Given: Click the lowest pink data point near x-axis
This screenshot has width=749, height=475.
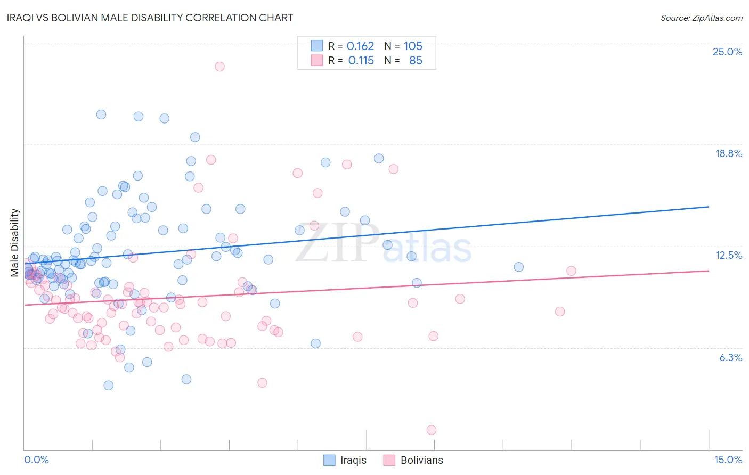Looking at the screenshot, I should tap(432, 430).
